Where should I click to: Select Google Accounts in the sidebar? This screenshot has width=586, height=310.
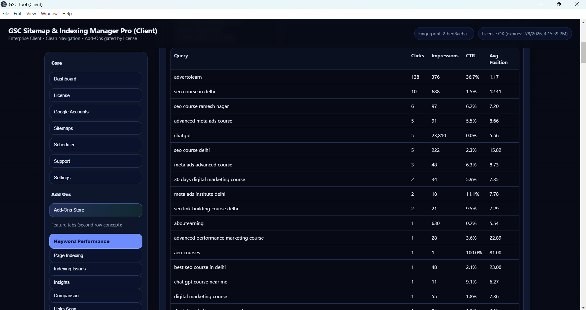click(x=96, y=112)
